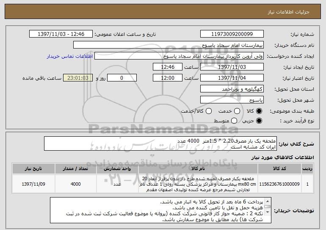Click the remaining time countdown 23:01:03

click(x=78, y=78)
